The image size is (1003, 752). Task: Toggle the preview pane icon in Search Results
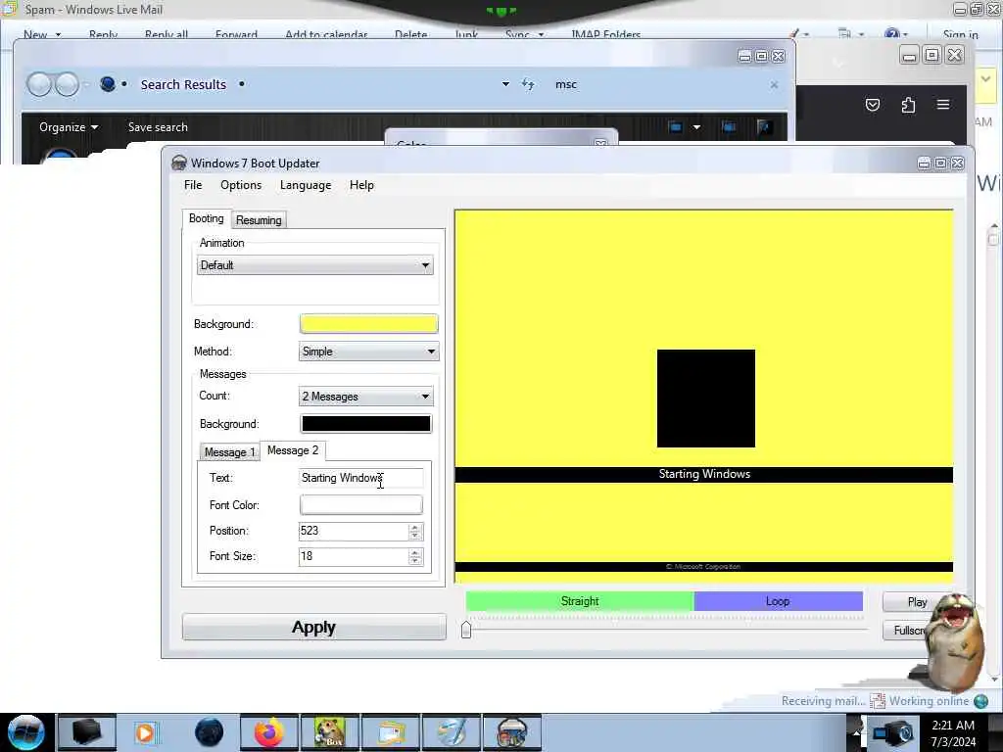pos(729,126)
